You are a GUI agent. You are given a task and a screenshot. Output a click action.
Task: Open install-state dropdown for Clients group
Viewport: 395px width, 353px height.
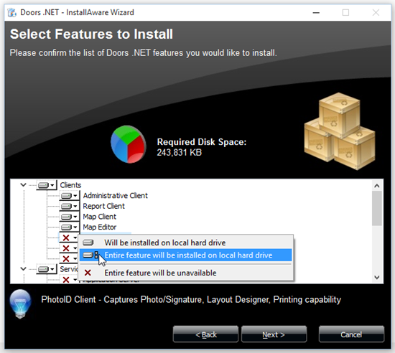(x=47, y=185)
